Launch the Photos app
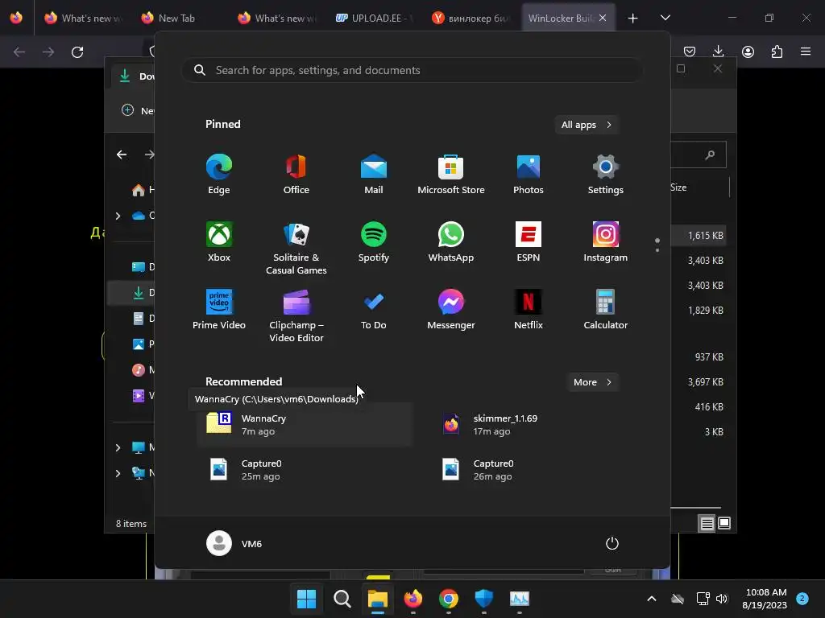Screen dimensions: 825x618 click(x=529, y=174)
